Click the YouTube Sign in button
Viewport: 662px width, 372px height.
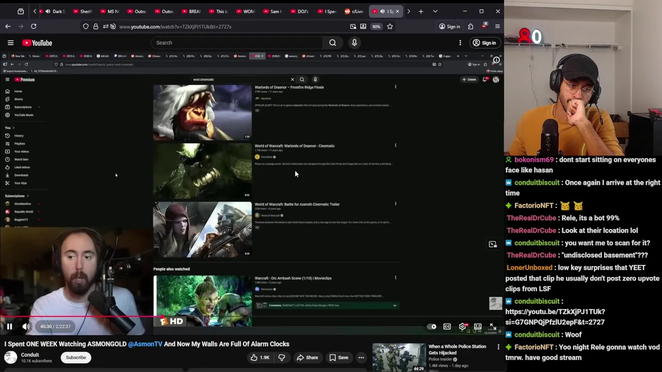(485, 43)
